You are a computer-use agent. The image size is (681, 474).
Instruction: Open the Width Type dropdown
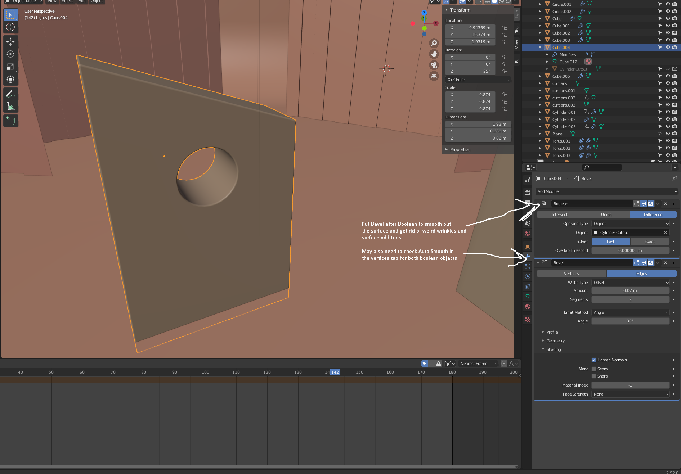pos(630,283)
